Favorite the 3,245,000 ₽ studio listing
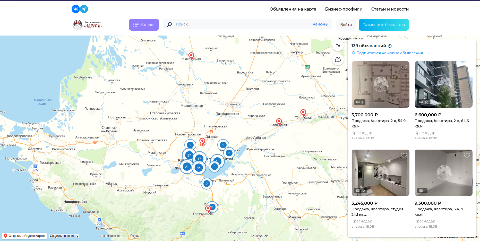The image size is (480, 241). (404, 155)
